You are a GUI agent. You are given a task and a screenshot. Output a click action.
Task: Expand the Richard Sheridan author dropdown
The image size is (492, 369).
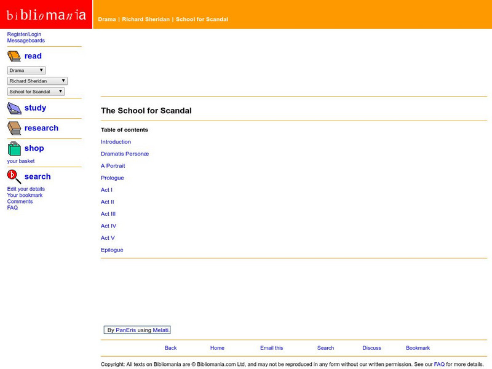pos(38,81)
